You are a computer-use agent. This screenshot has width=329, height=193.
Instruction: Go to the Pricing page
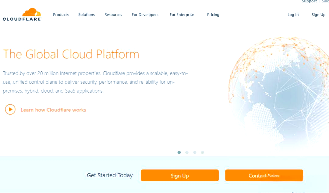(213, 15)
